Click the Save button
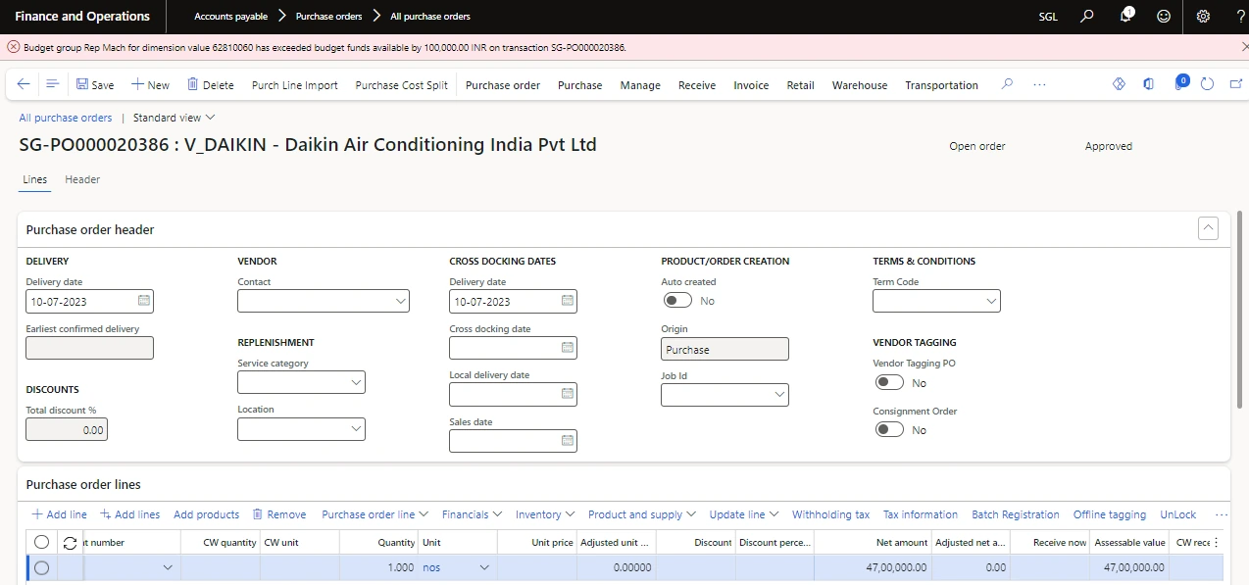 pos(95,85)
